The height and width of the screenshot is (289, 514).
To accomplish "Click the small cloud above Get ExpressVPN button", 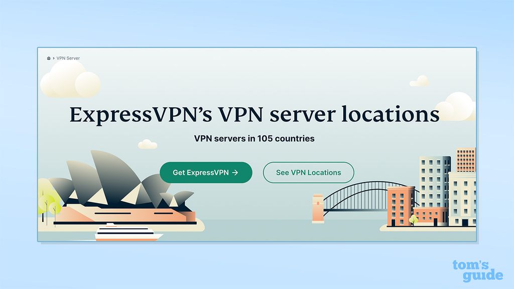I will pos(148,144).
